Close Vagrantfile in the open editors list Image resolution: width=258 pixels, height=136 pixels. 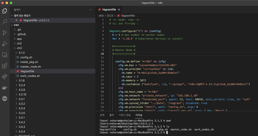16,20
